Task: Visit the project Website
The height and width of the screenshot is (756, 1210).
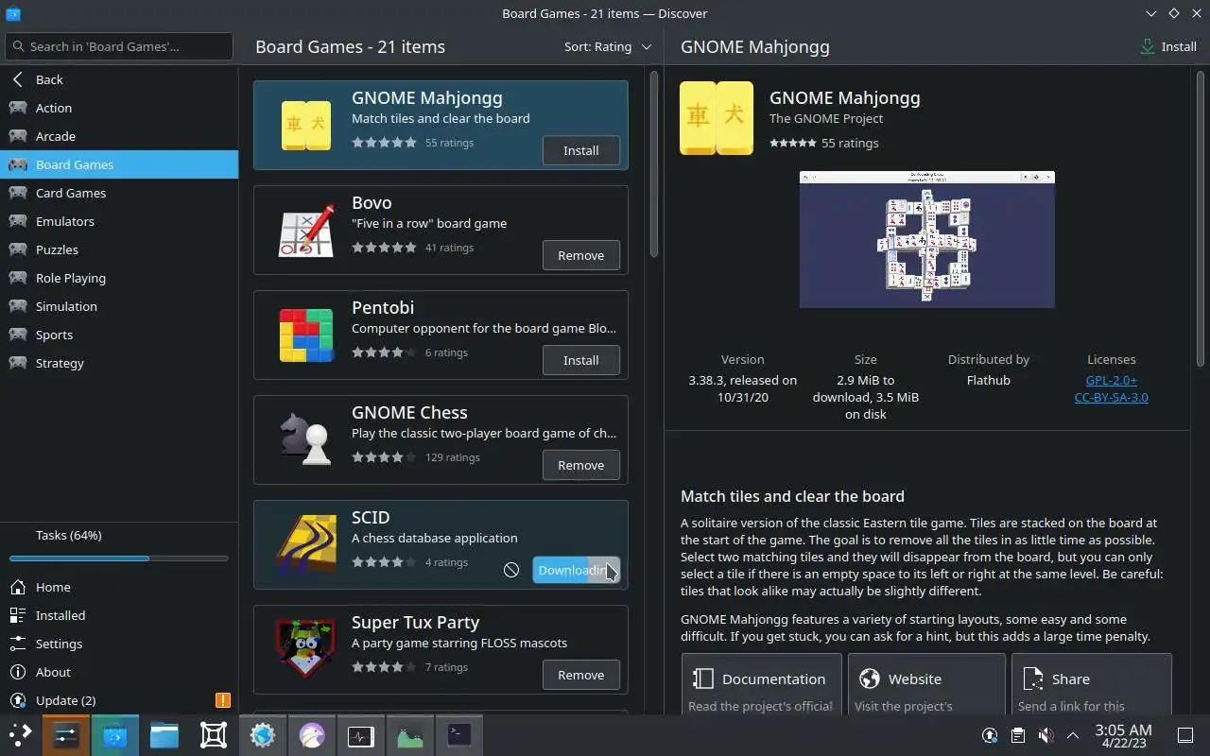Action: pyautogui.click(x=926, y=683)
